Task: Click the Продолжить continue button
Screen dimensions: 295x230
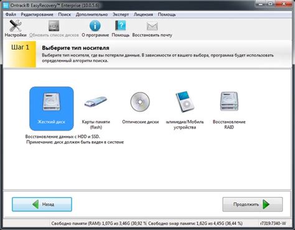Action: click(x=253, y=205)
